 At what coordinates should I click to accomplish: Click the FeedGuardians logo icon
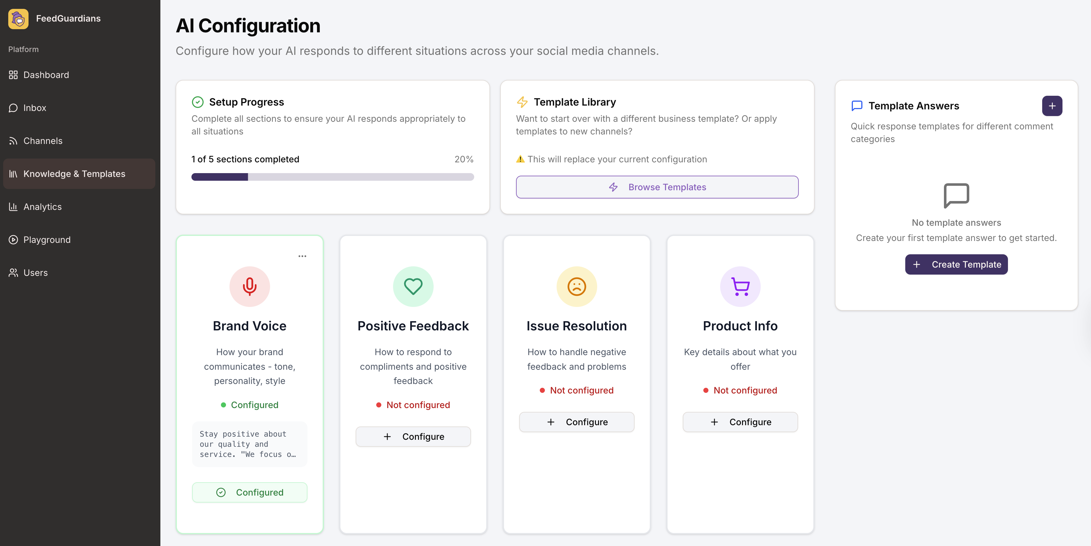click(x=18, y=19)
